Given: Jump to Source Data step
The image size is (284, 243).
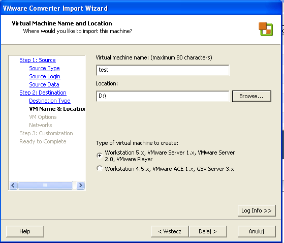Looking at the screenshot, I should (44, 84).
